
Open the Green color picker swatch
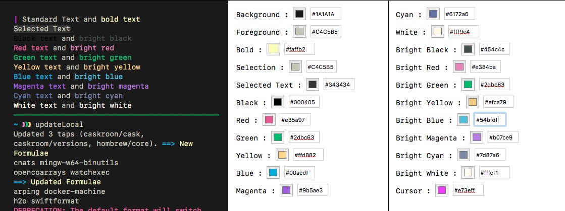(278, 137)
